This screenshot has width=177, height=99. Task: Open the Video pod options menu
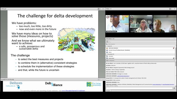click(x=175, y=9)
